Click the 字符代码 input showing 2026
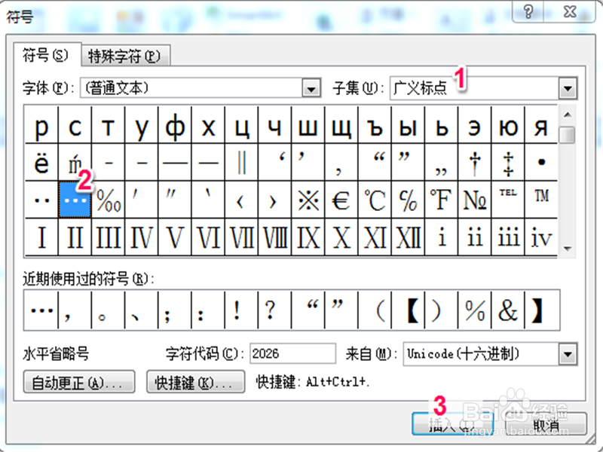603x452 pixels. [292, 353]
